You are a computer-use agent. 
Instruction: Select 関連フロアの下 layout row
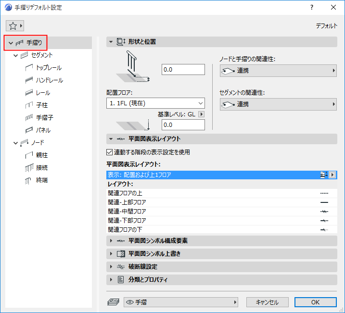coord(221,229)
